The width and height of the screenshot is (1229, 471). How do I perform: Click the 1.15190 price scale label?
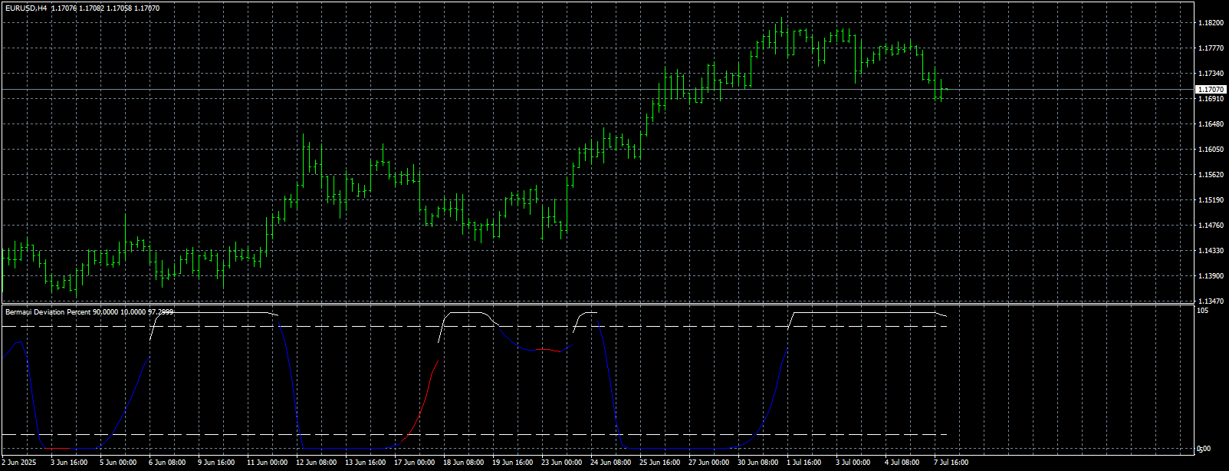click(x=1211, y=200)
